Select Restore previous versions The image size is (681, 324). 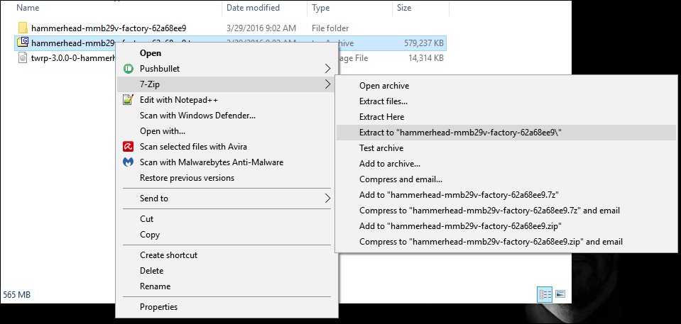click(x=227, y=178)
